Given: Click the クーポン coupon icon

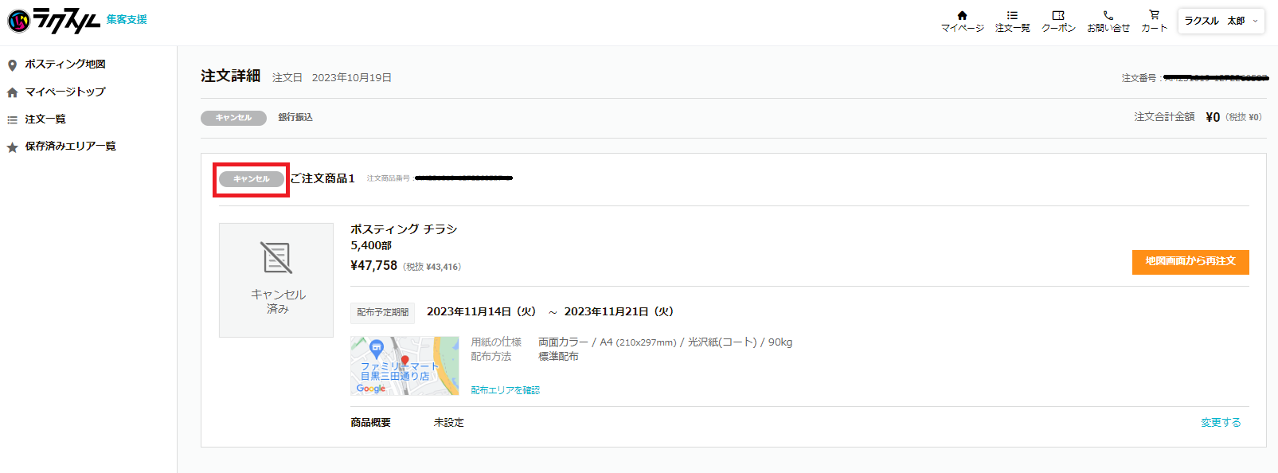Looking at the screenshot, I should [1058, 15].
